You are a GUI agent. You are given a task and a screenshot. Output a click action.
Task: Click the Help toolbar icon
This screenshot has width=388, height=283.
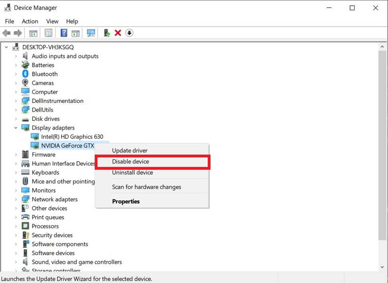point(63,32)
